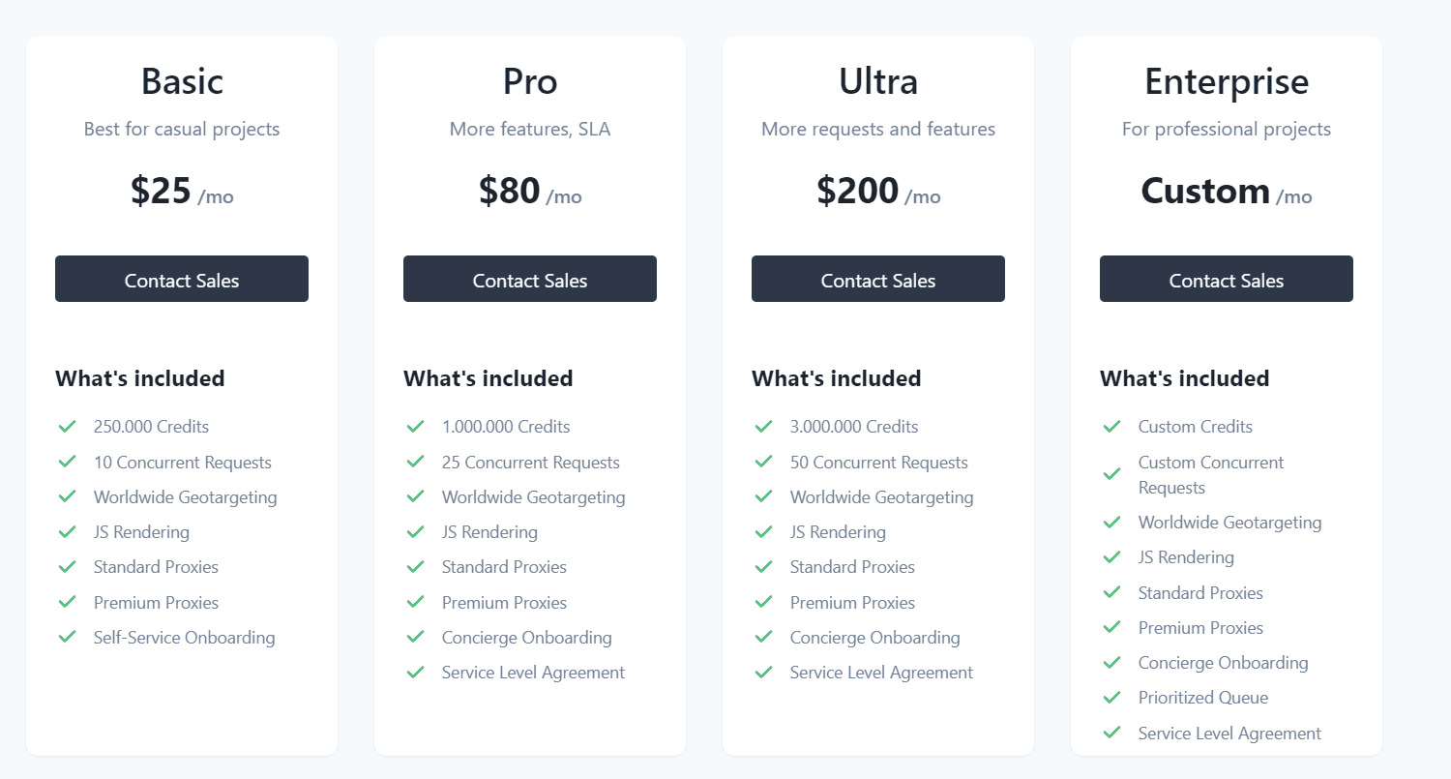Click the What's included heading under Pro
The image size is (1451, 779).
point(488,378)
